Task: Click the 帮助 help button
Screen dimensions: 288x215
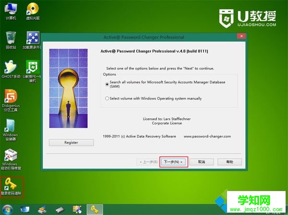Action: point(229,162)
